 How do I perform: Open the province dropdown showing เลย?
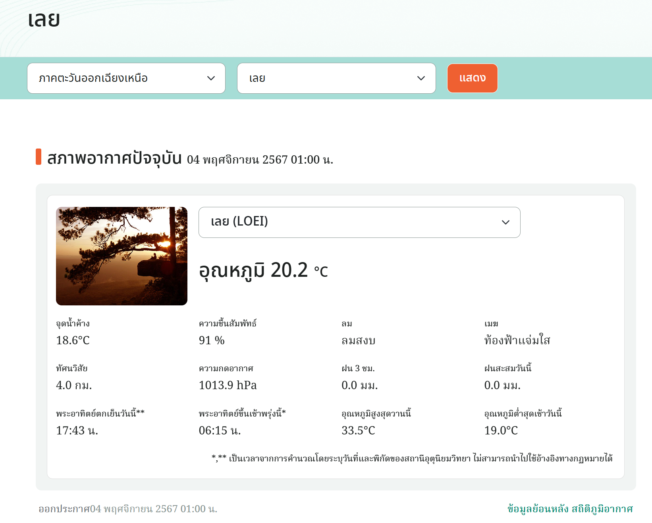pyautogui.click(x=336, y=78)
